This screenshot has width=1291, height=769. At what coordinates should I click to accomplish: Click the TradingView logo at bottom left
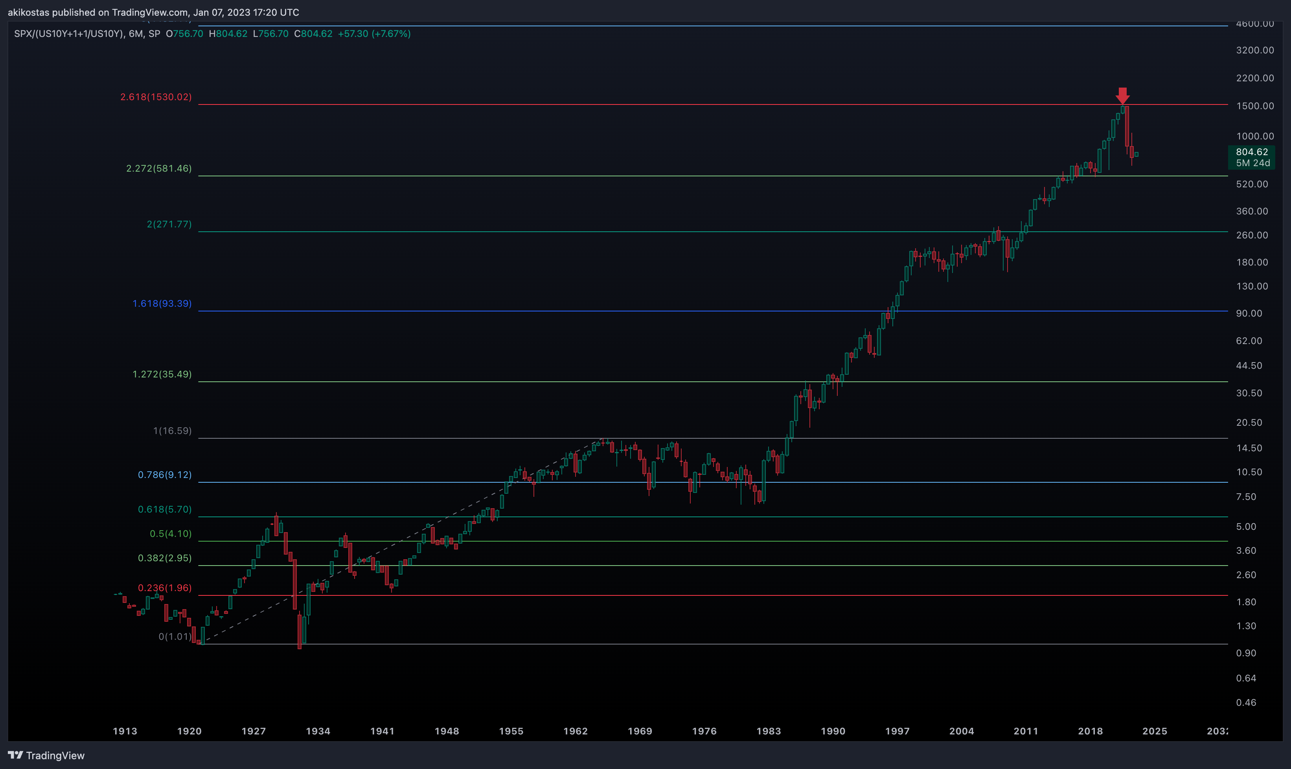coord(46,755)
